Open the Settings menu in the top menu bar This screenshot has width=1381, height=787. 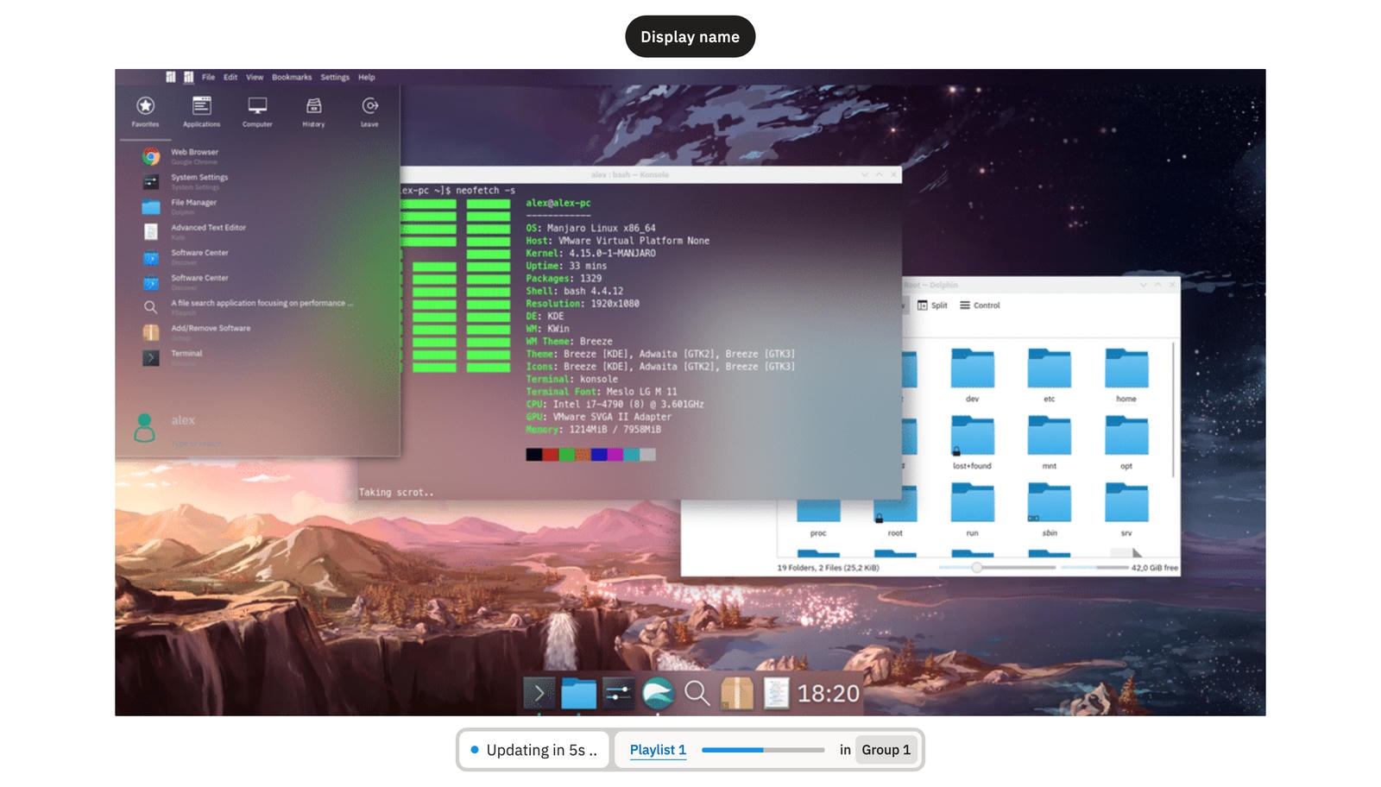coord(335,78)
